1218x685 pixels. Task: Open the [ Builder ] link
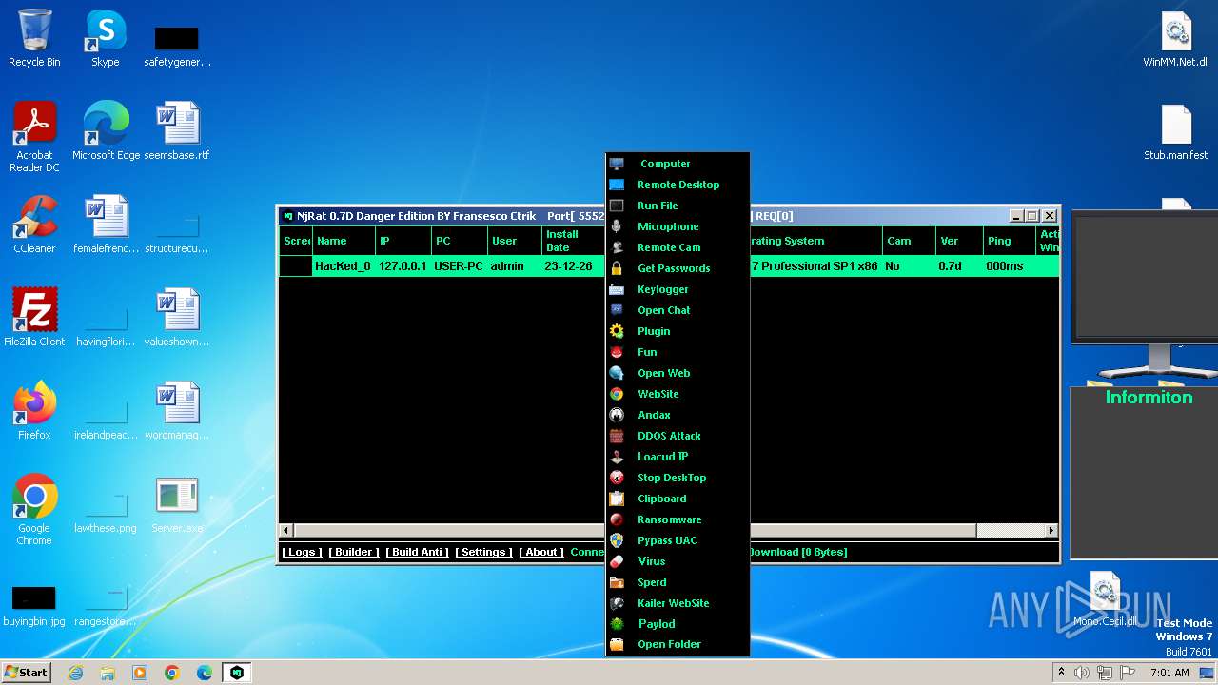(x=354, y=552)
